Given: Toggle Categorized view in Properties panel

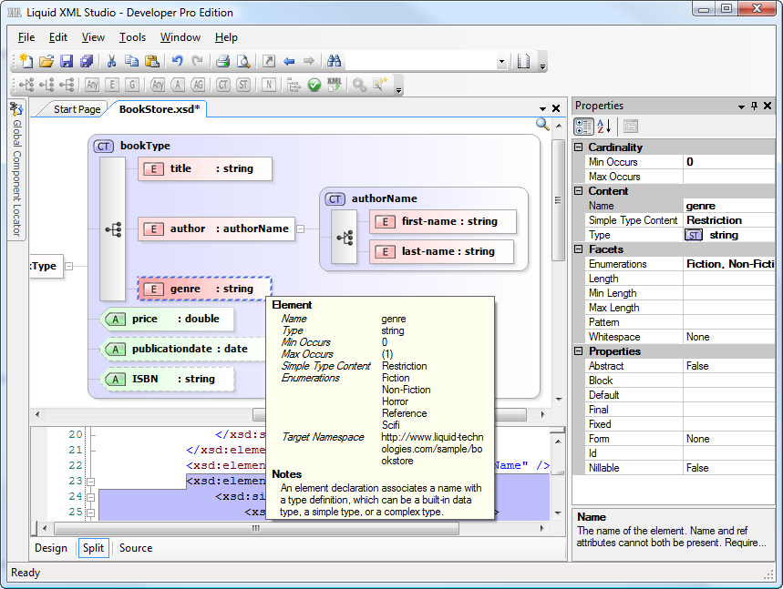Looking at the screenshot, I should (583, 127).
